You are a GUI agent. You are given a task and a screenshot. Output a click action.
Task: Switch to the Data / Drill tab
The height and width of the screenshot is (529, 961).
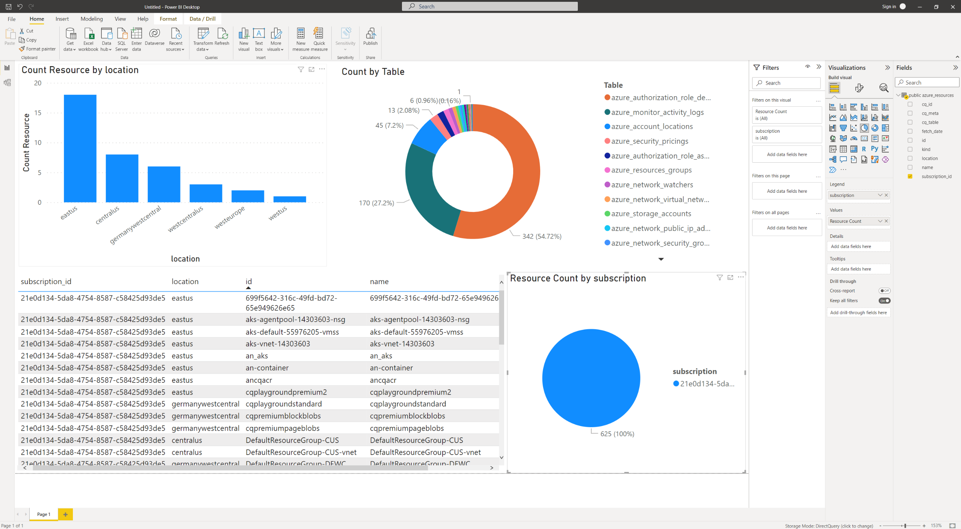click(202, 19)
